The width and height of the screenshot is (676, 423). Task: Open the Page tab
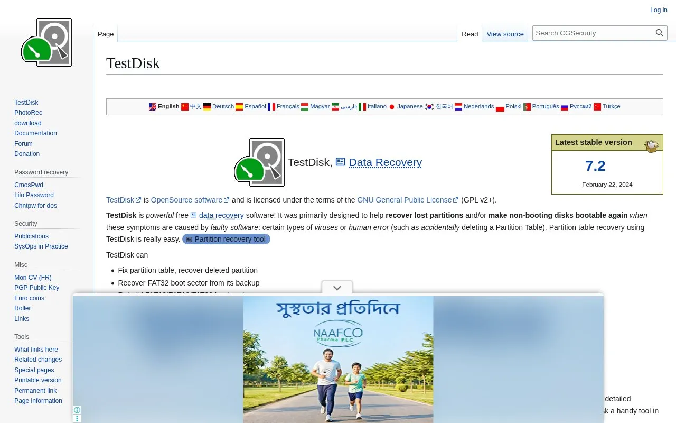106,34
